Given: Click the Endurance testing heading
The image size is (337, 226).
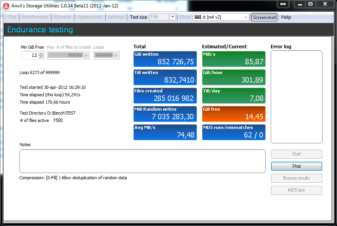Looking at the screenshot, I should click(40, 30).
